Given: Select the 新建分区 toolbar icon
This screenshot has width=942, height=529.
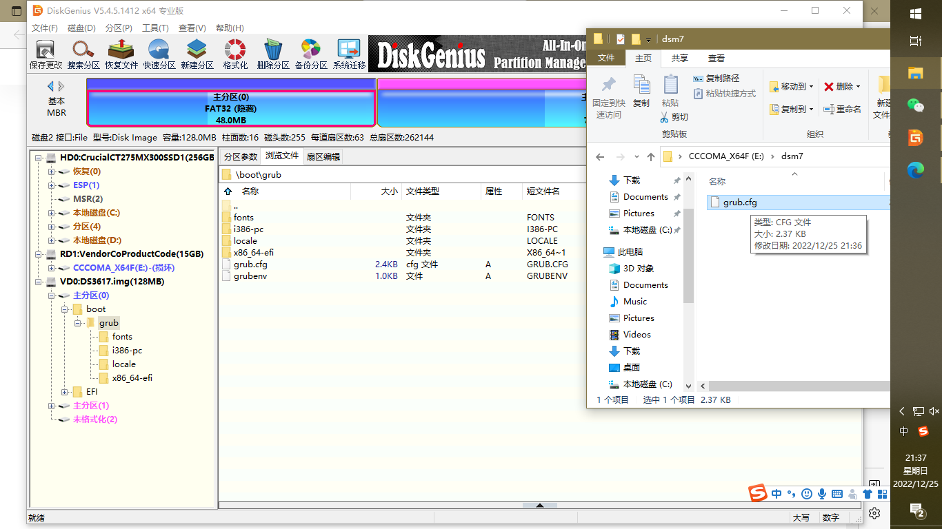Looking at the screenshot, I should (197, 52).
